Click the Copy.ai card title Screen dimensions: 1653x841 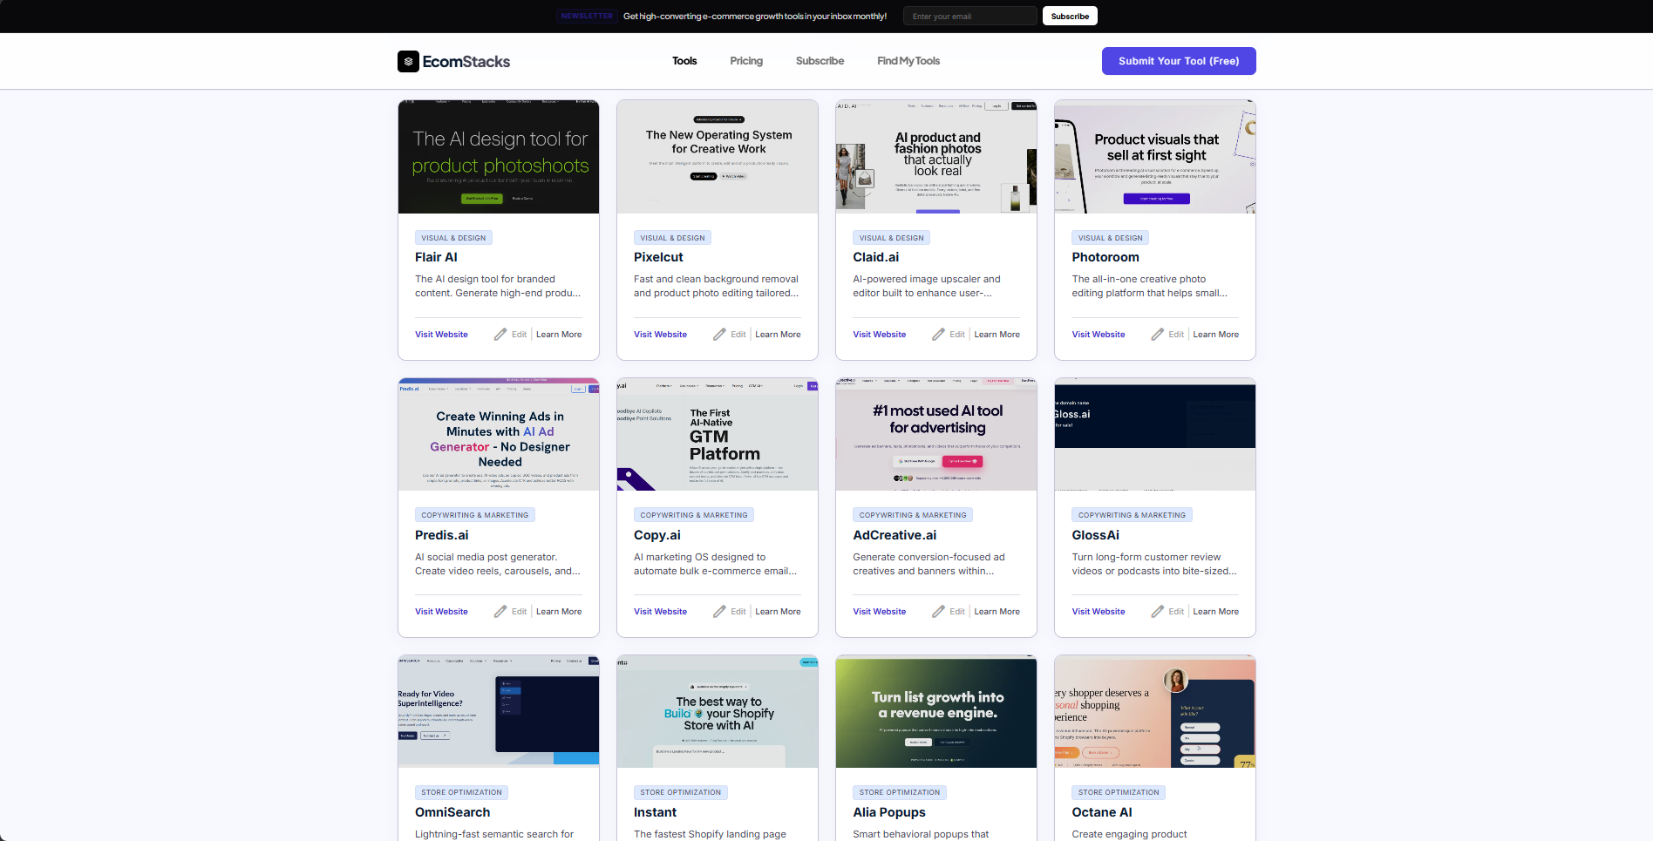tap(657, 535)
